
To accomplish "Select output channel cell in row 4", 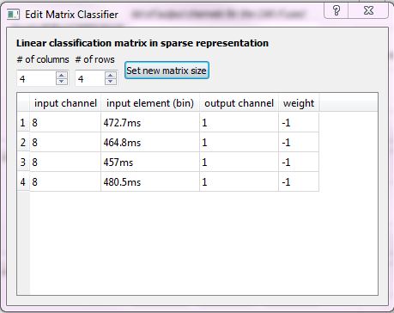I will pyautogui.click(x=239, y=182).
